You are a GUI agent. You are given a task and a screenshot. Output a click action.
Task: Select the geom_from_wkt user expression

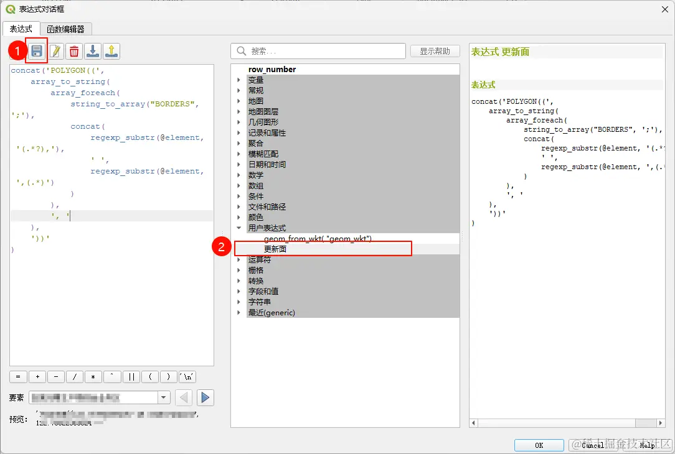point(318,239)
